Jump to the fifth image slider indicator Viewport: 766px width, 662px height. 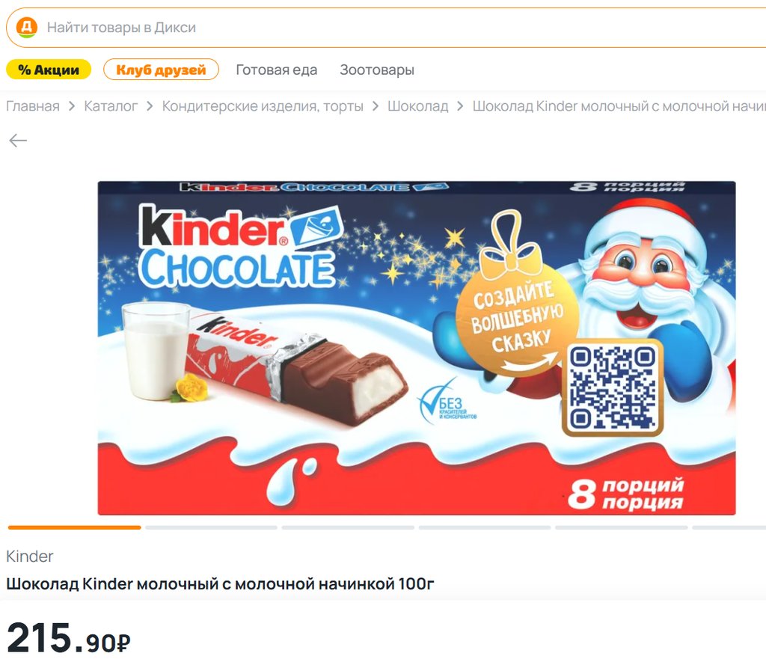[622, 527]
